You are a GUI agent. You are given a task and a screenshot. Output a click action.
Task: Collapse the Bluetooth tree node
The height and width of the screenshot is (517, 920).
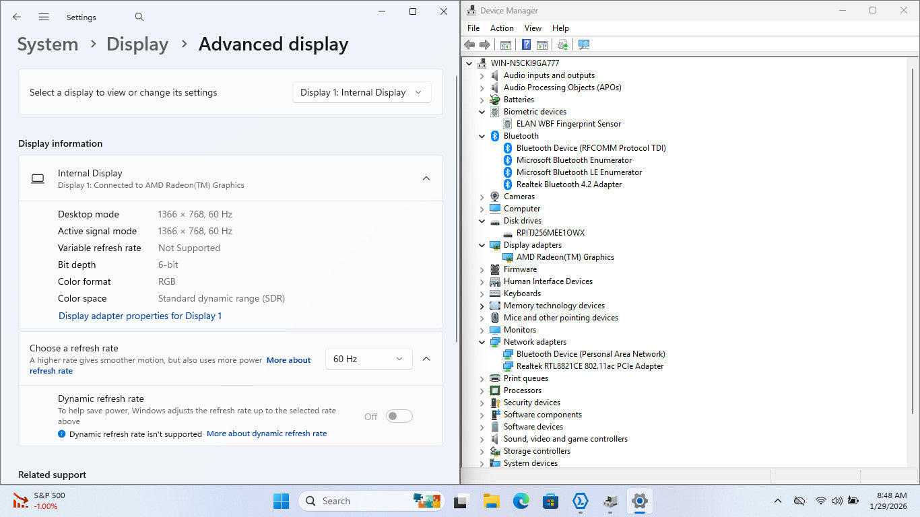[x=482, y=136]
